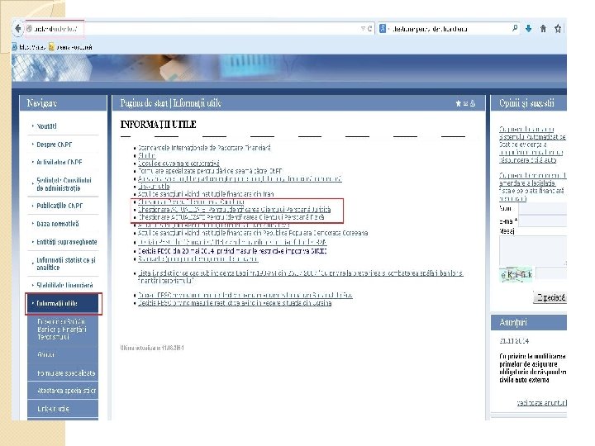595x446 pixels.
Task: Open Formulare specializate pentru dări de seamă link
Action: pos(210,171)
